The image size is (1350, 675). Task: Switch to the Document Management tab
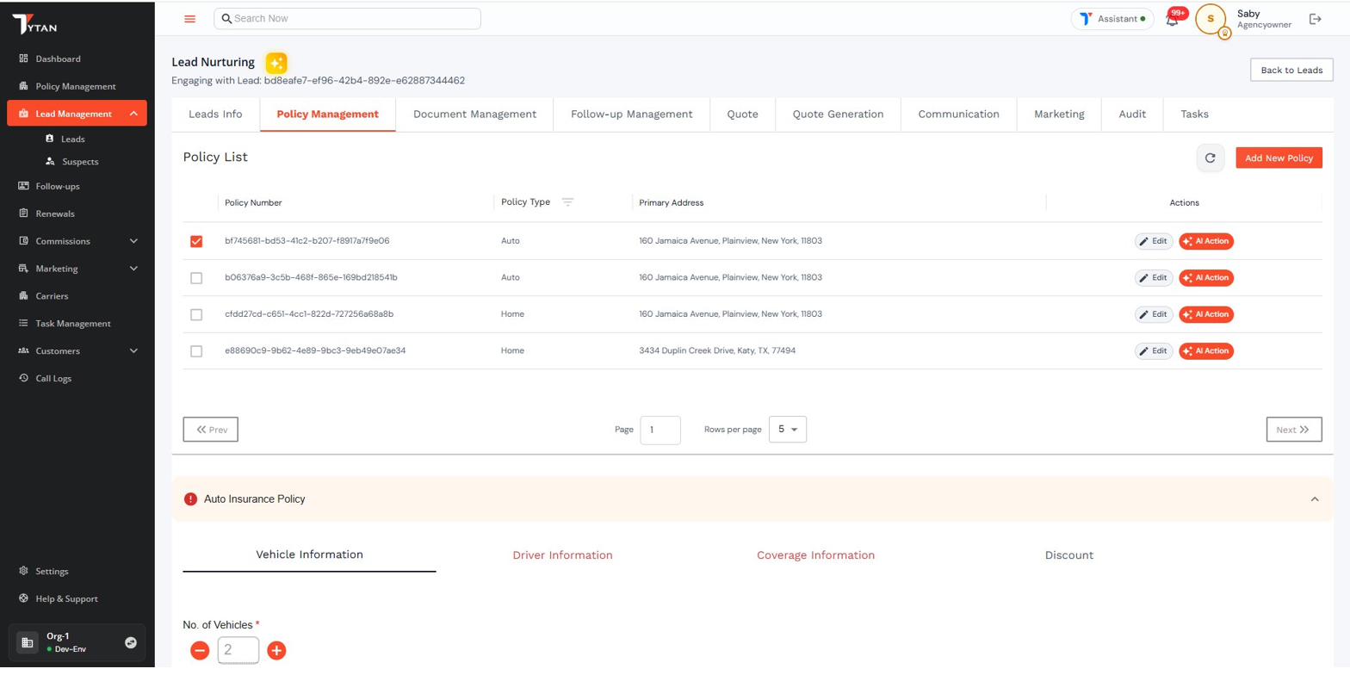(474, 115)
